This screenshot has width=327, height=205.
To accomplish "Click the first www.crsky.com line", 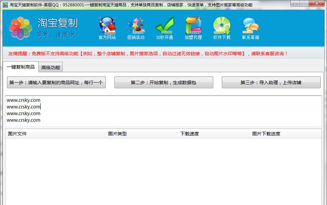I will coord(24,100).
